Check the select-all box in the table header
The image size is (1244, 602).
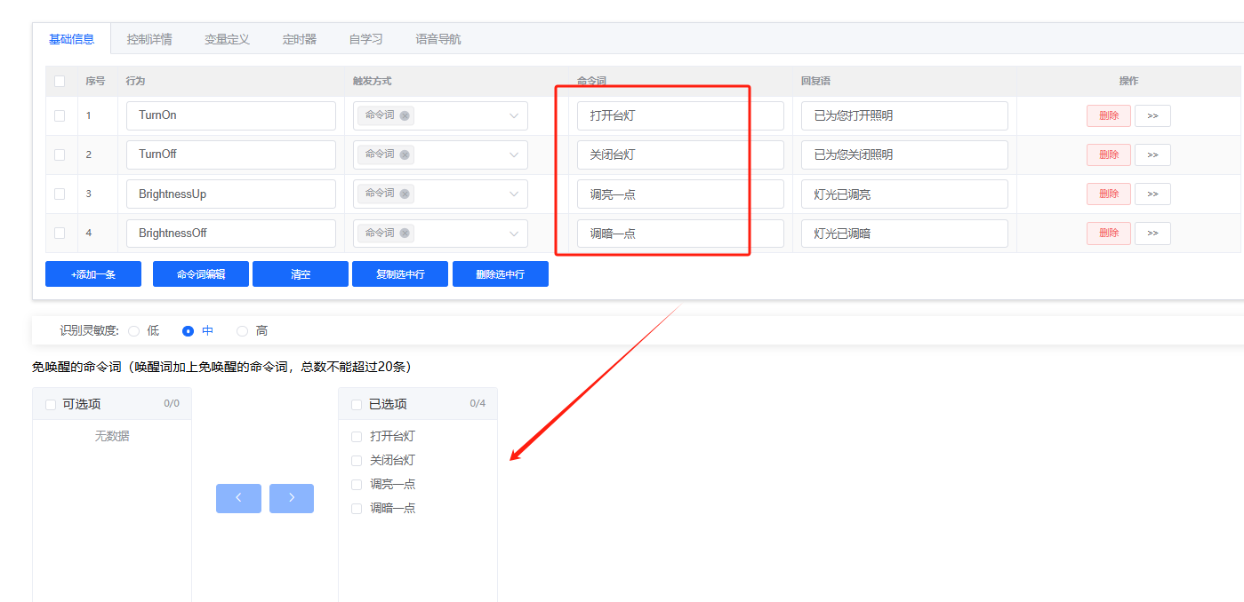(x=60, y=81)
